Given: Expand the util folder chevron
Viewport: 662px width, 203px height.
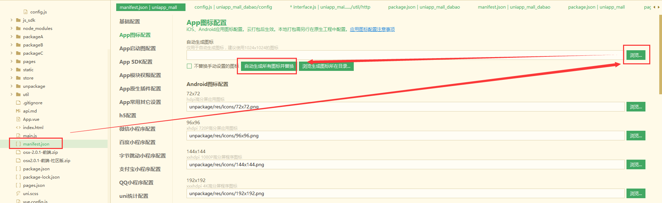Looking at the screenshot, I should coord(11,95).
